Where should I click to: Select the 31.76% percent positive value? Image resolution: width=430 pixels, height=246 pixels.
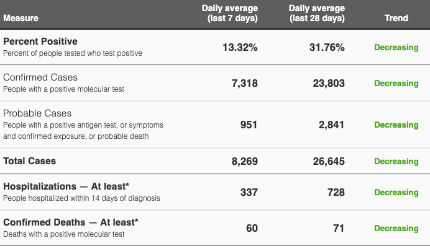tap(327, 47)
